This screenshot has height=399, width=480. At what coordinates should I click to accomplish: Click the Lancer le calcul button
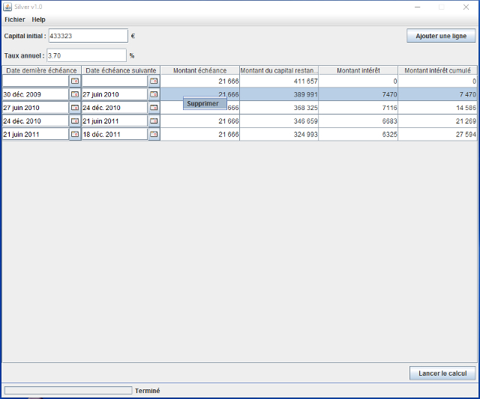tap(442, 374)
